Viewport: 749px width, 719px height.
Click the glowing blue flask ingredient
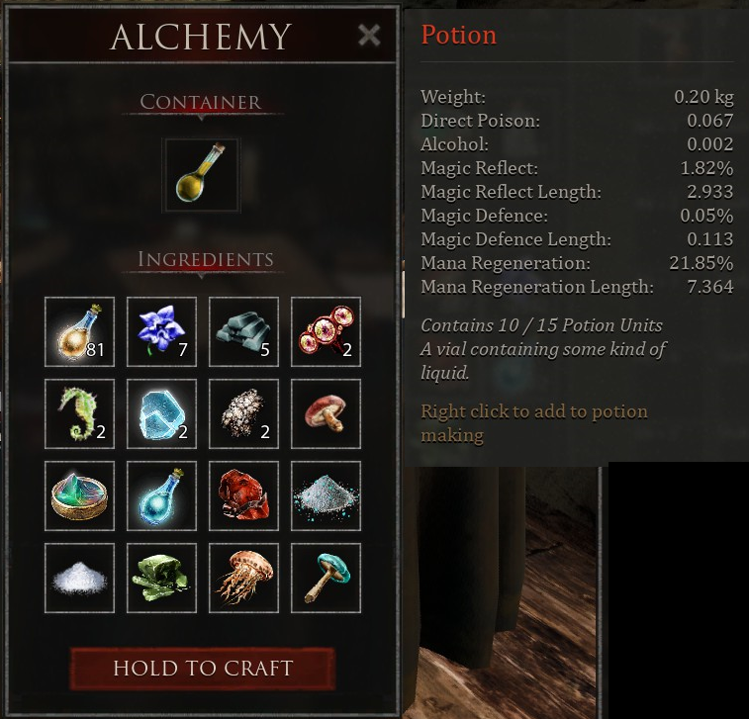[x=161, y=496]
